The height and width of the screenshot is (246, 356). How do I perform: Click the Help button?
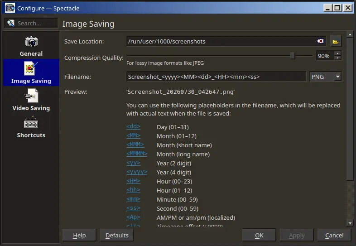coord(79,235)
